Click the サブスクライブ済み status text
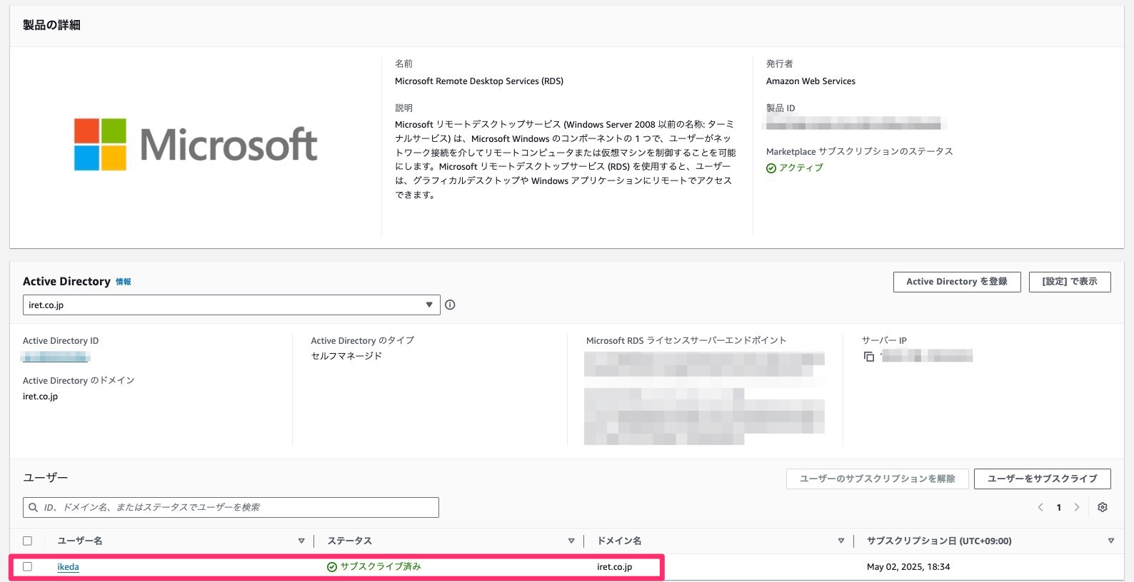The image size is (1134, 582). pos(381,567)
